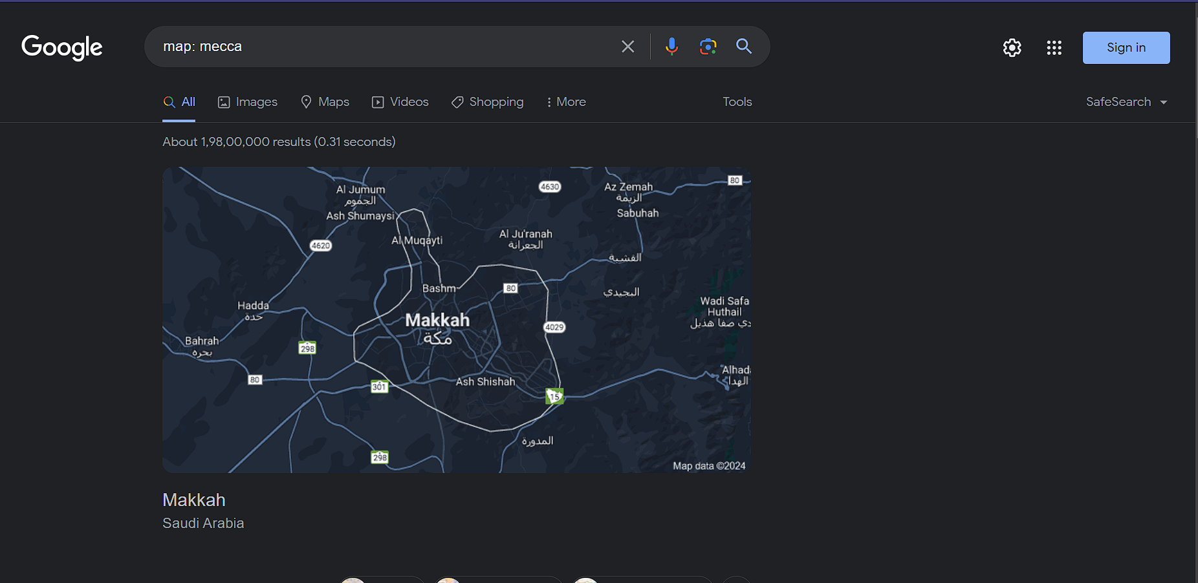The height and width of the screenshot is (583, 1198).
Task: Switch to the Maps tab
Action: point(325,102)
